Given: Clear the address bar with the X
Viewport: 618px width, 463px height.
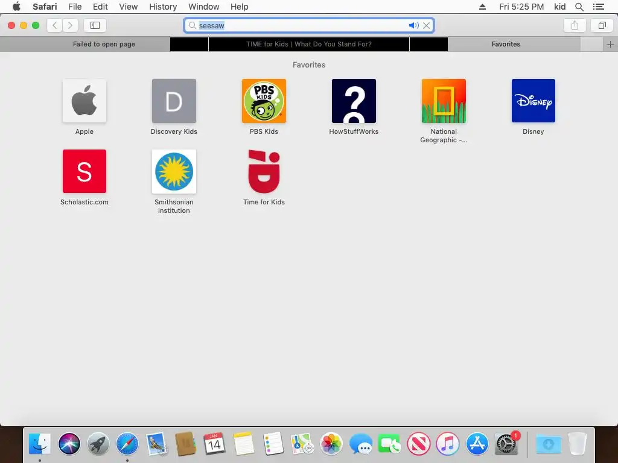Looking at the screenshot, I should pyautogui.click(x=427, y=25).
